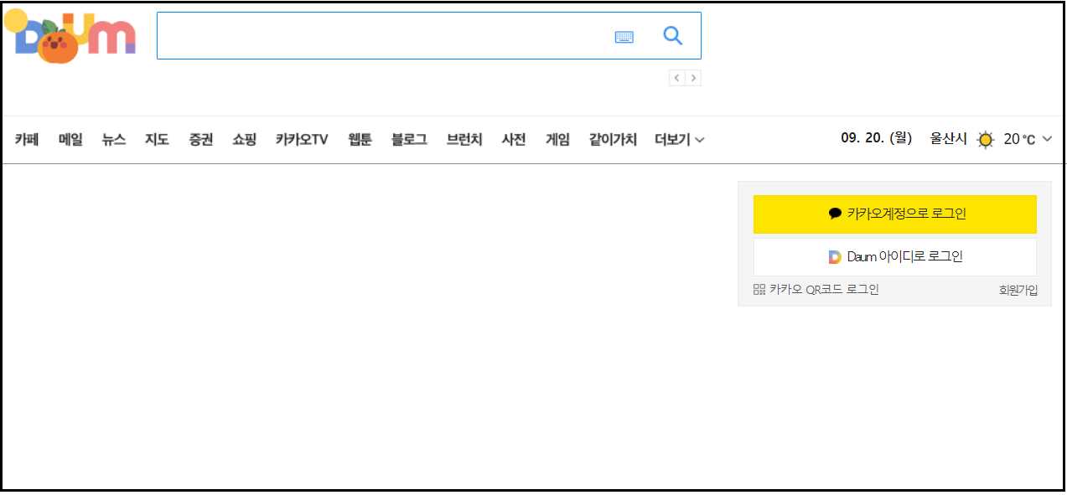Image resolution: width=1067 pixels, height=495 pixels.
Task: Open the 웹툰 menu item
Action: [x=360, y=140]
